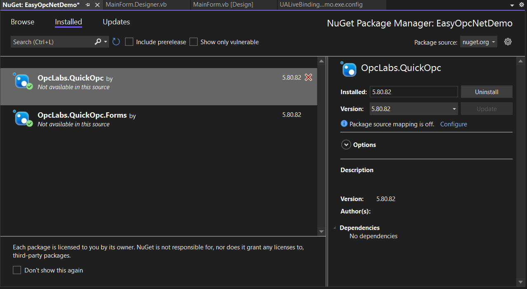Viewport: 527px width, 289px height.
Task: Click details pane scrollbar up arrow
Action: [520, 61]
